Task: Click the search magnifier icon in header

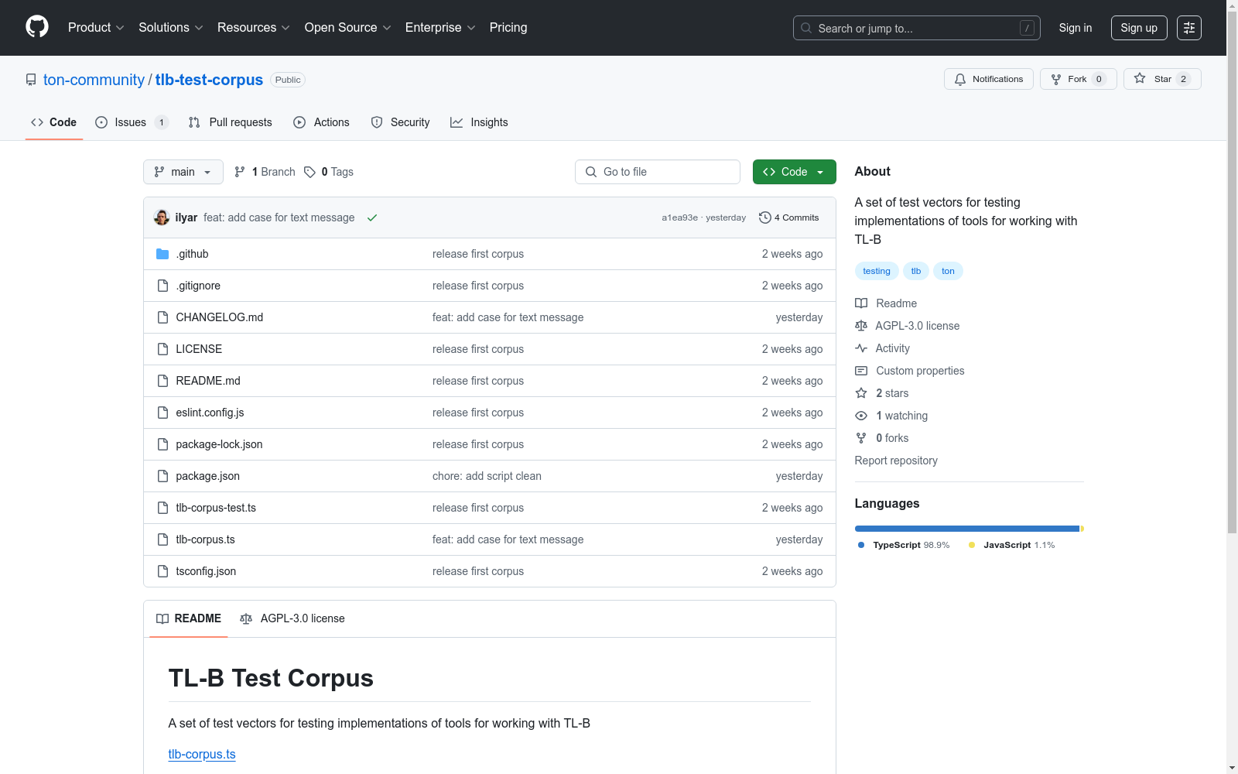Action: [x=806, y=28]
